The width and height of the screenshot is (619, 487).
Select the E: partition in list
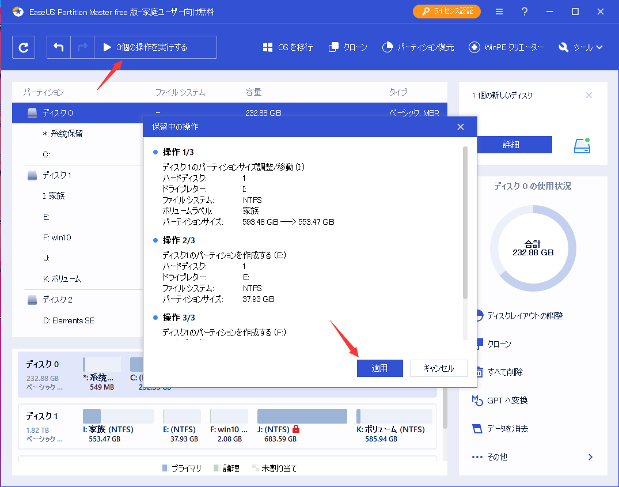[77, 217]
